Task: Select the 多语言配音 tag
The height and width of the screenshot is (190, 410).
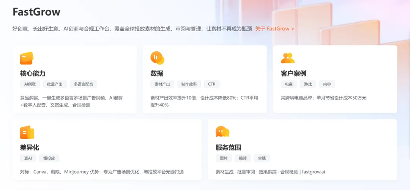Action: pyautogui.click(x=83, y=84)
